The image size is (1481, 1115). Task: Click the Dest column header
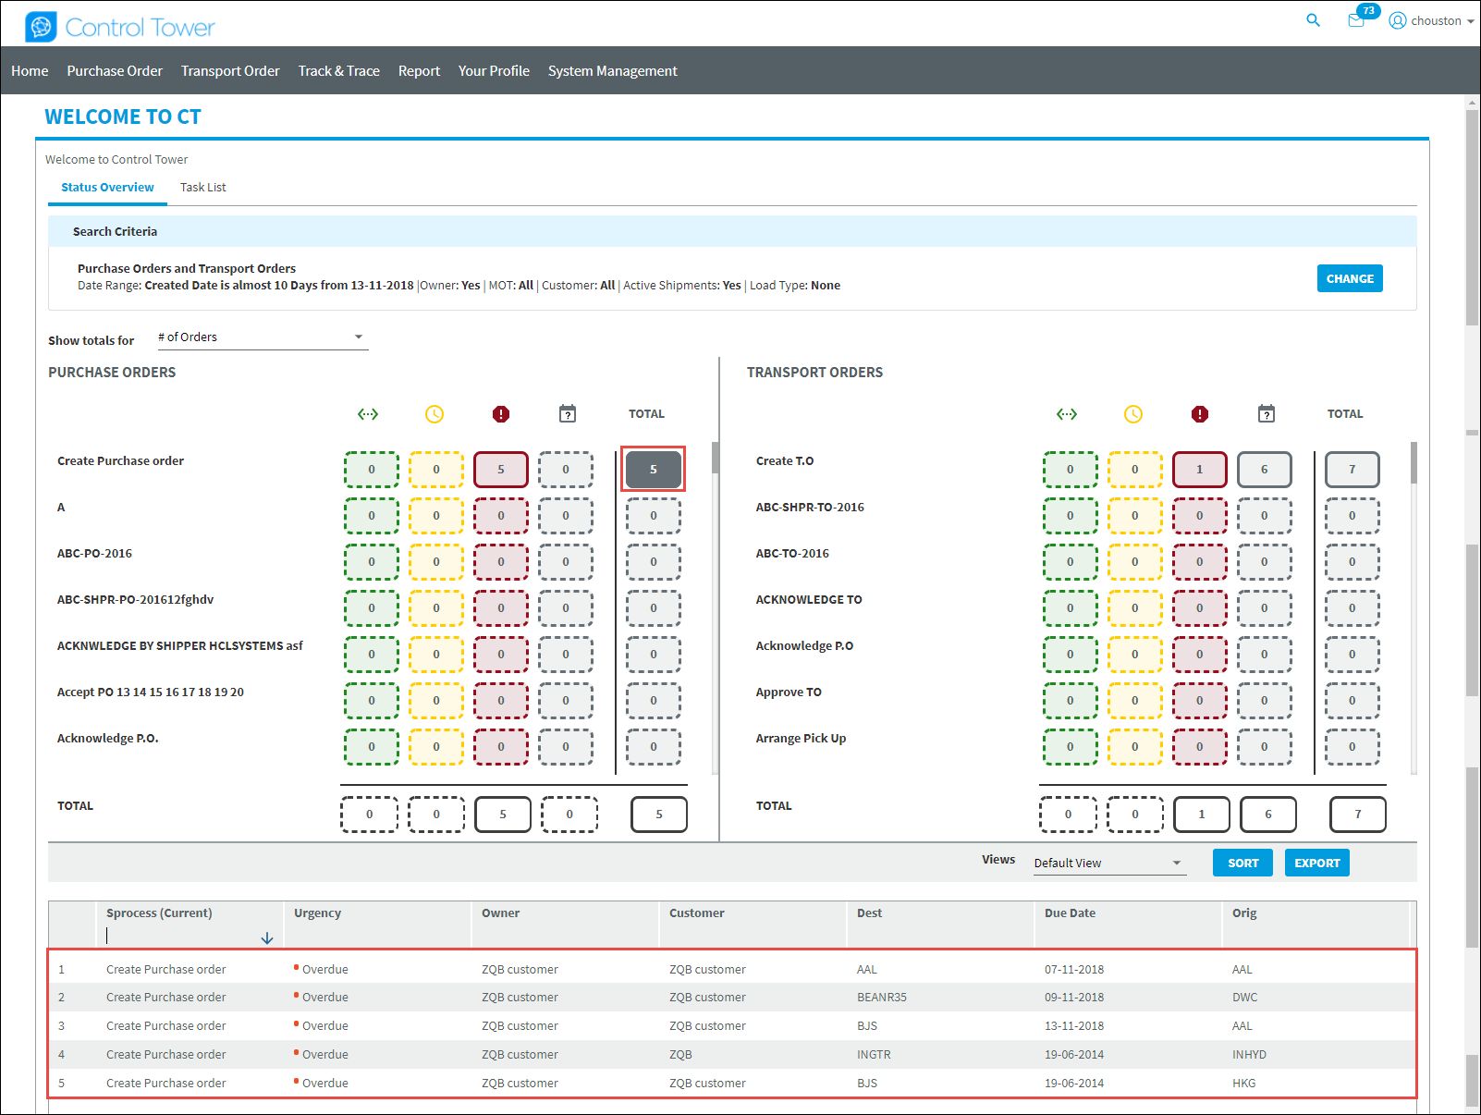click(869, 913)
